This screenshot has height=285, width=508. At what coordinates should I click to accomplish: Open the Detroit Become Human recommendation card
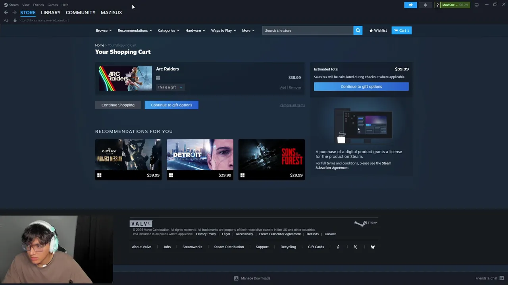click(x=200, y=160)
